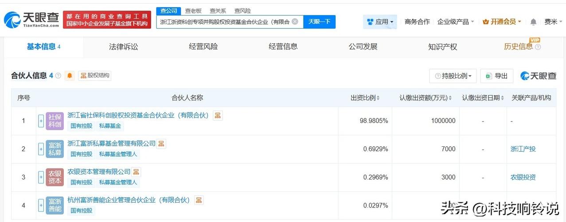Open 浙江省社保科创股权投资基金合伙企业 link
This screenshot has height=222, width=566.
pos(138,115)
